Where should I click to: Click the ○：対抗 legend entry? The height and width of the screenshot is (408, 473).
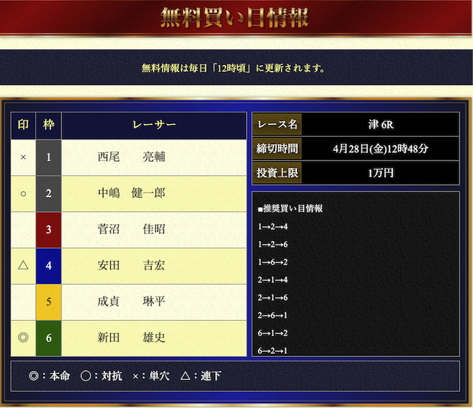[101, 376]
